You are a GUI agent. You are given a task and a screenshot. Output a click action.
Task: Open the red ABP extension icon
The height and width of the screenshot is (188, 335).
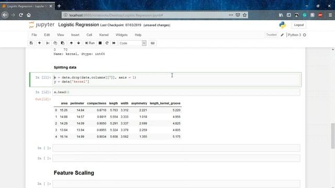pos(320,15)
